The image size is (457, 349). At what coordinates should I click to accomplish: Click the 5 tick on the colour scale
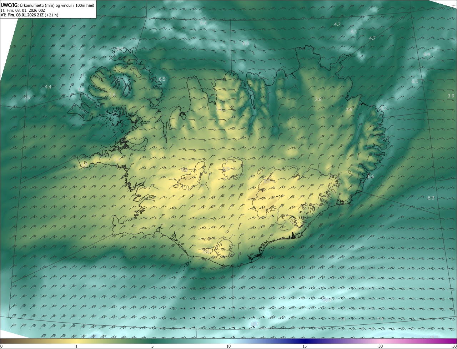(152, 346)
